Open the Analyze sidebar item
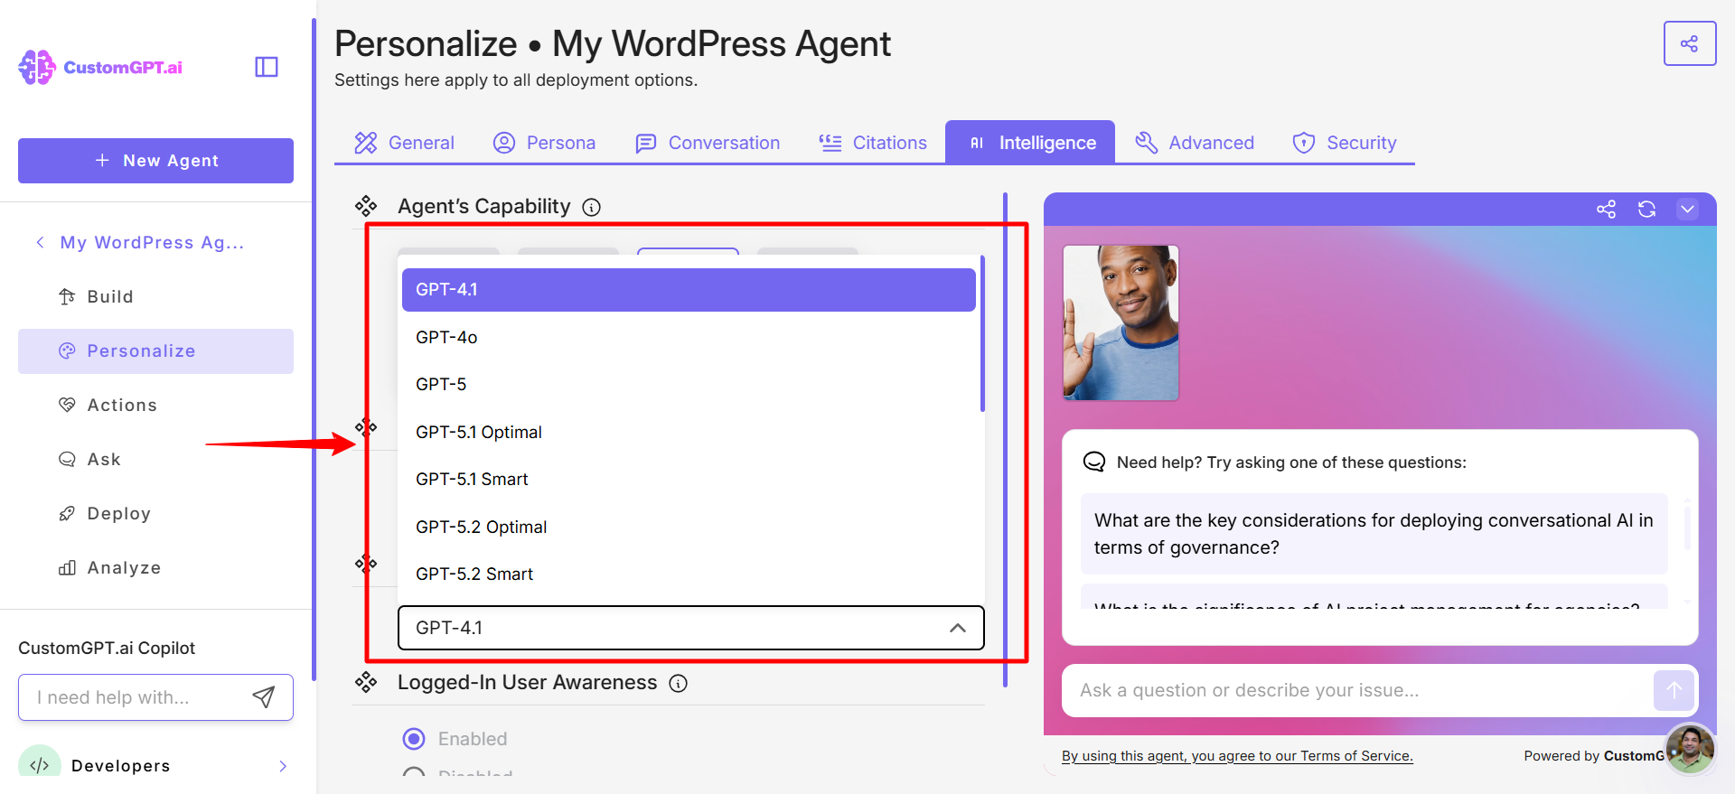Viewport: 1735px width, 794px height. pos(155,567)
